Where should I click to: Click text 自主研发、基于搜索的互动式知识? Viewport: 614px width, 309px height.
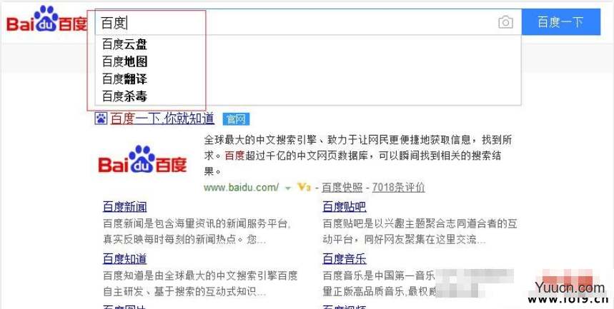(179, 292)
